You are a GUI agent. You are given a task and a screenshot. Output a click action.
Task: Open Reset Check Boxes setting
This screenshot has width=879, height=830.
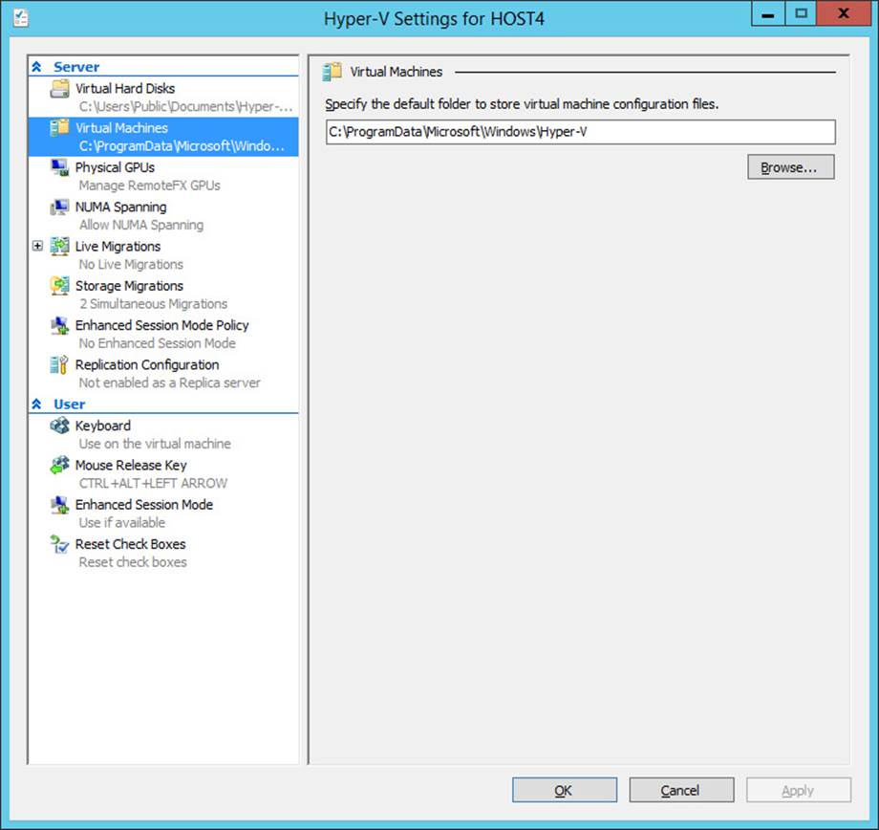click(130, 544)
